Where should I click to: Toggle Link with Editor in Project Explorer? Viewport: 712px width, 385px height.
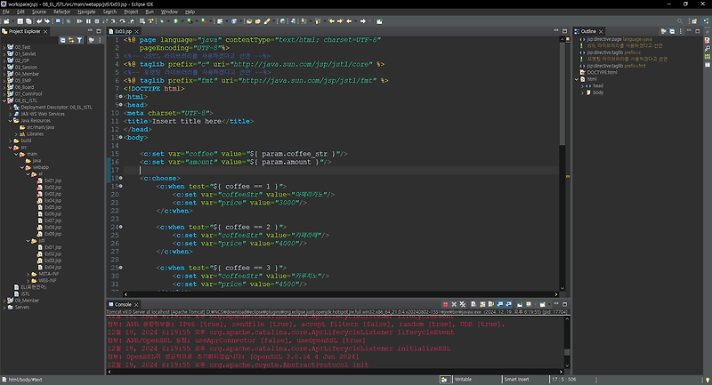pos(72,40)
